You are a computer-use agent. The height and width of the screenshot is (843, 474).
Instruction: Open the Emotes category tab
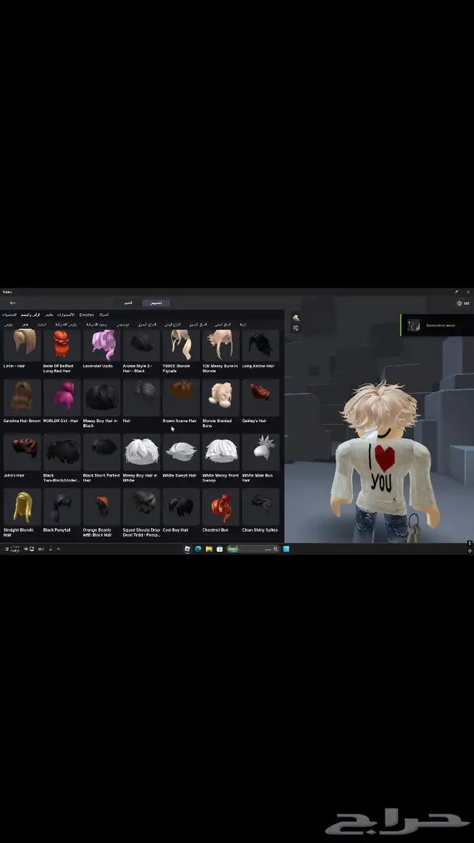point(87,315)
